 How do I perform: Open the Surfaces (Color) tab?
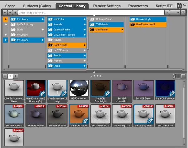37,6
